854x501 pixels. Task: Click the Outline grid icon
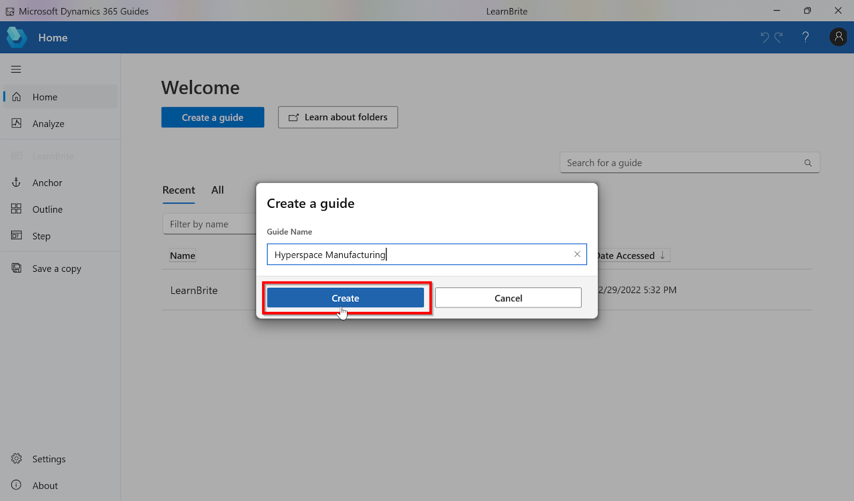click(17, 208)
